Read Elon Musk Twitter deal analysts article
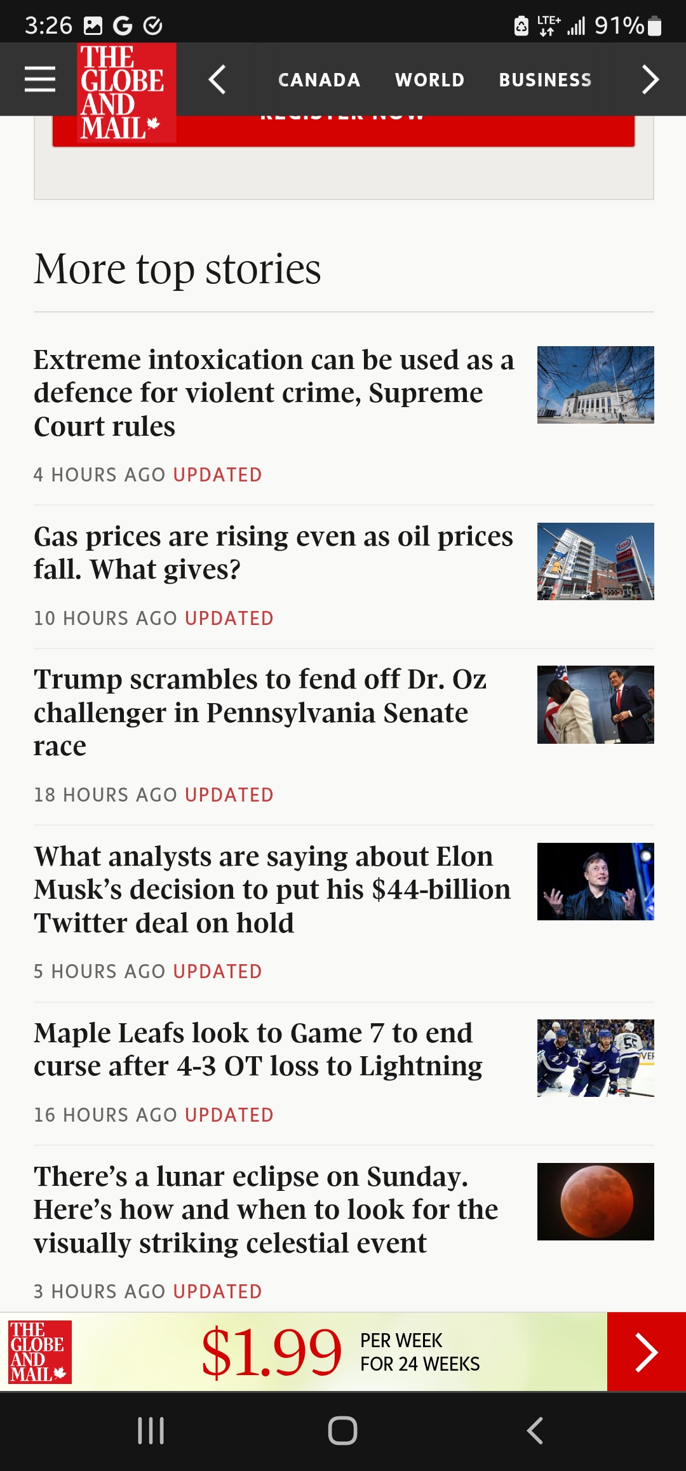Screen dimensions: 686x1471 click(x=272, y=889)
